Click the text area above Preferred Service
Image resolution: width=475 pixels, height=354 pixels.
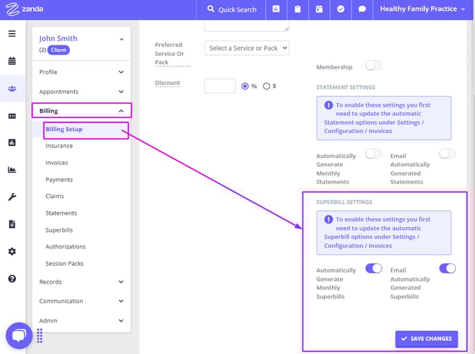(246, 26)
